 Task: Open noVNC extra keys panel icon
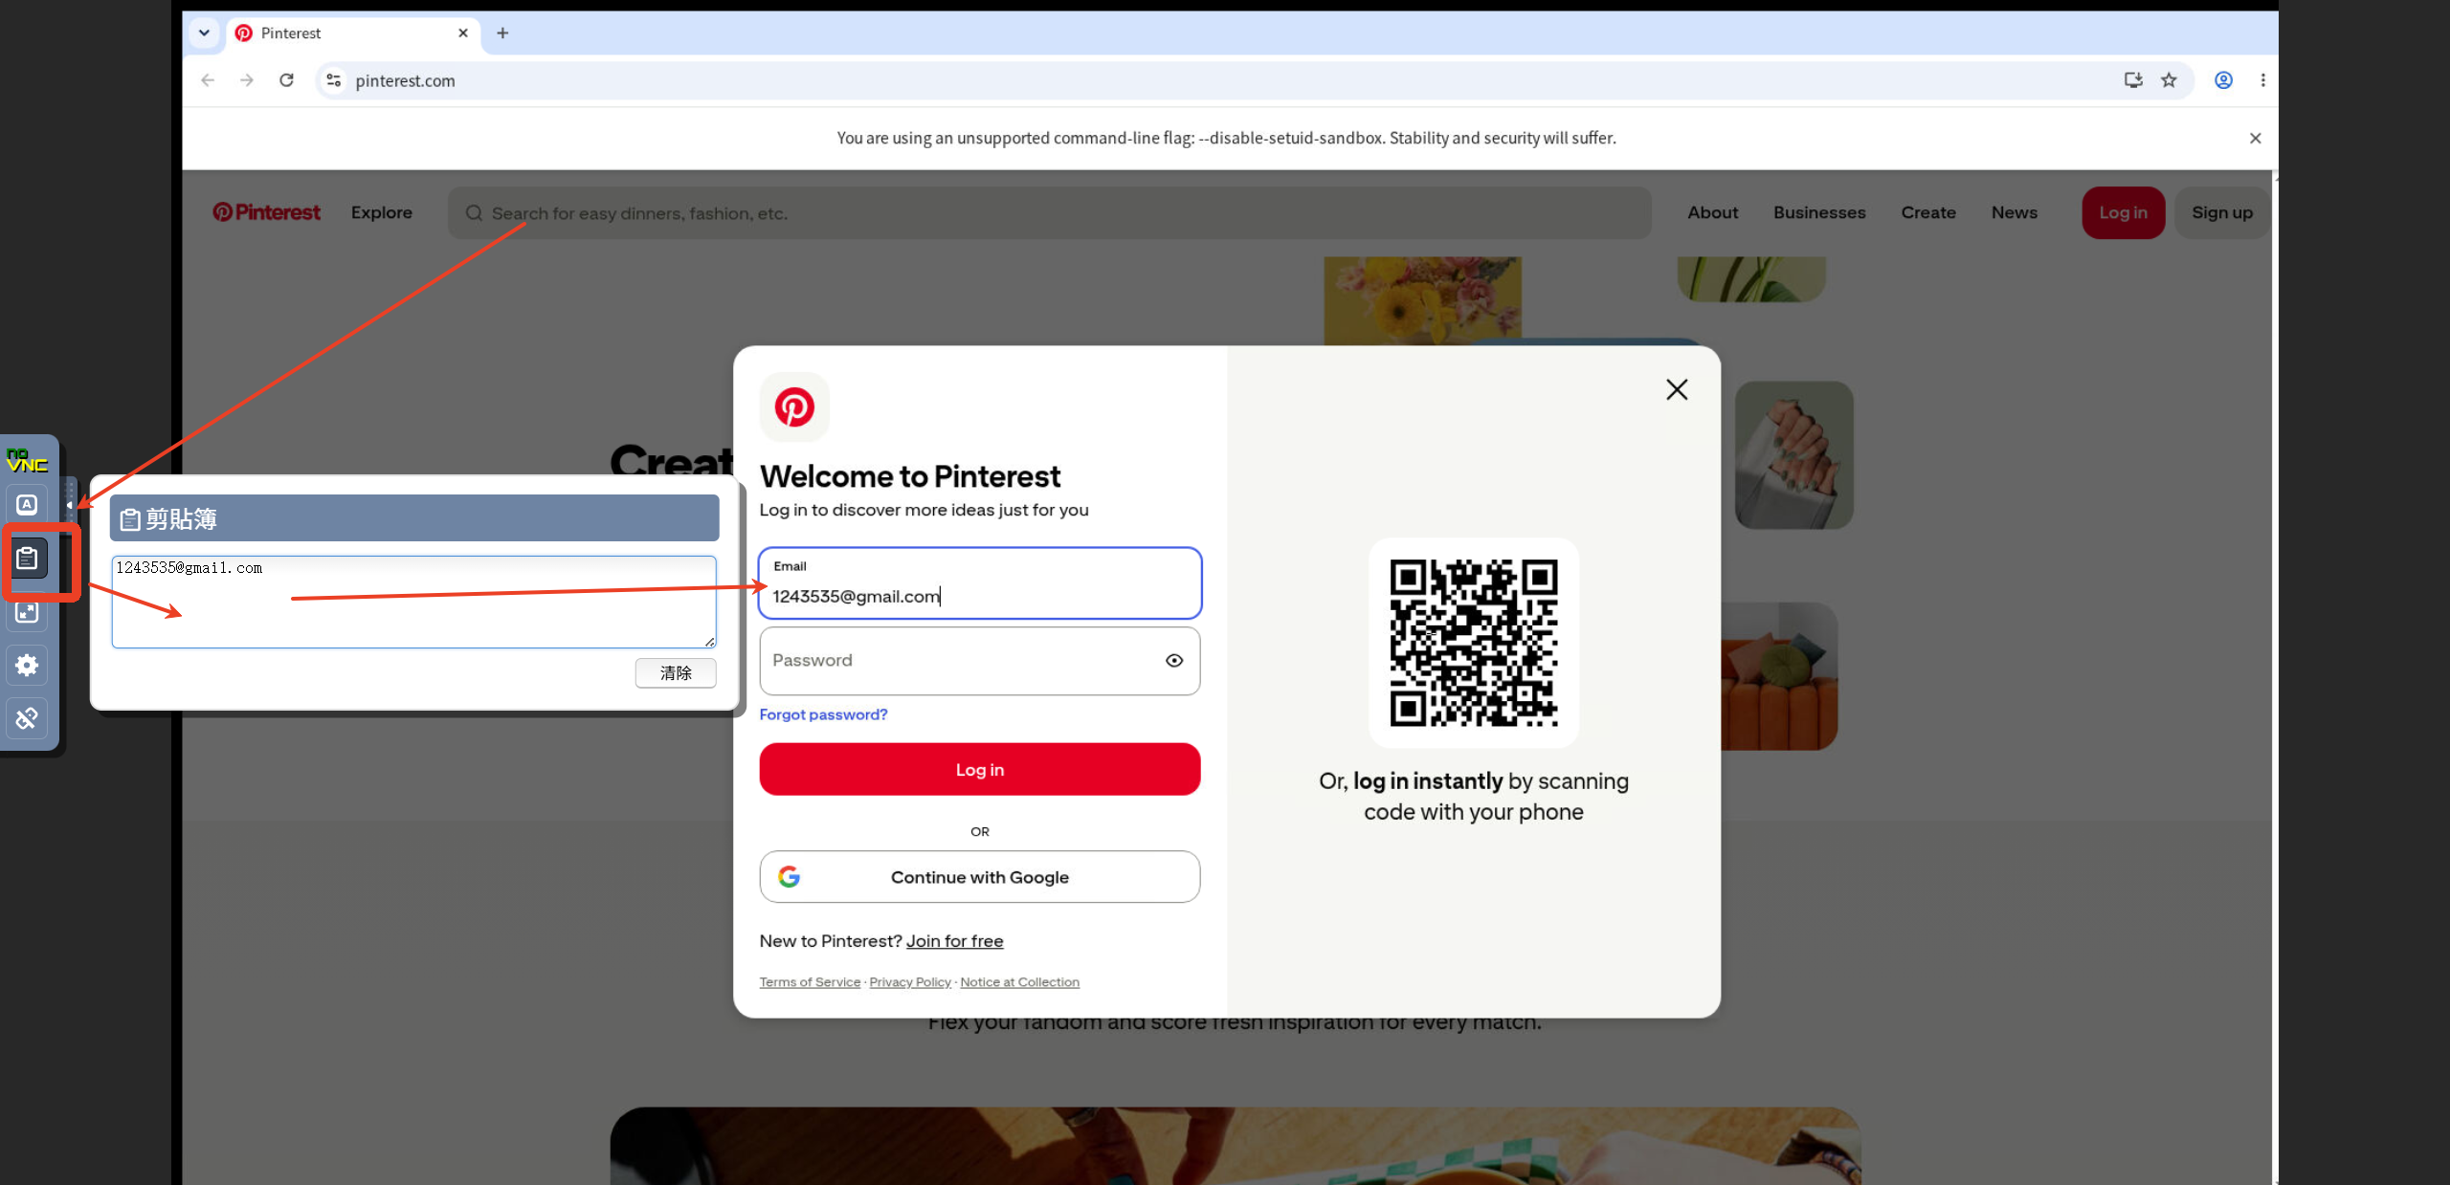coord(27,504)
